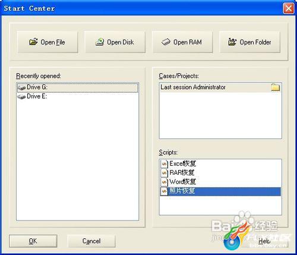Viewport: 297px width, 255px height.
Task: Click the Drive G: disk icon
Action: tap(21, 87)
